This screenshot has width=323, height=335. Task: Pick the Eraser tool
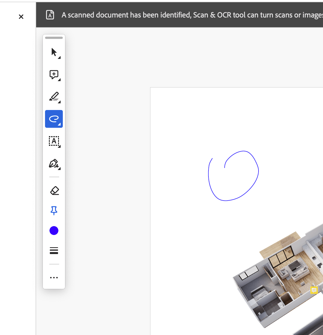(54, 191)
